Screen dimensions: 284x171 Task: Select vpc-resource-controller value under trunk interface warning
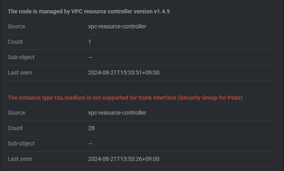(x=117, y=113)
